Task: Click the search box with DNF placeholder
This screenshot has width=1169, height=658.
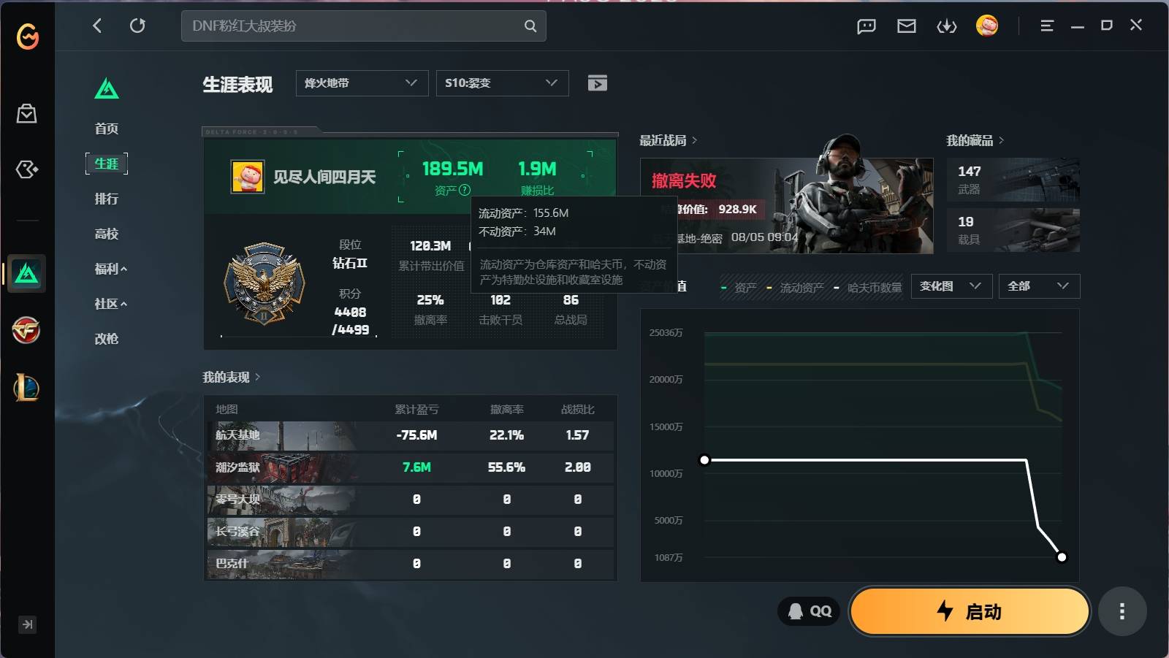Action: pyautogui.click(x=364, y=26)
